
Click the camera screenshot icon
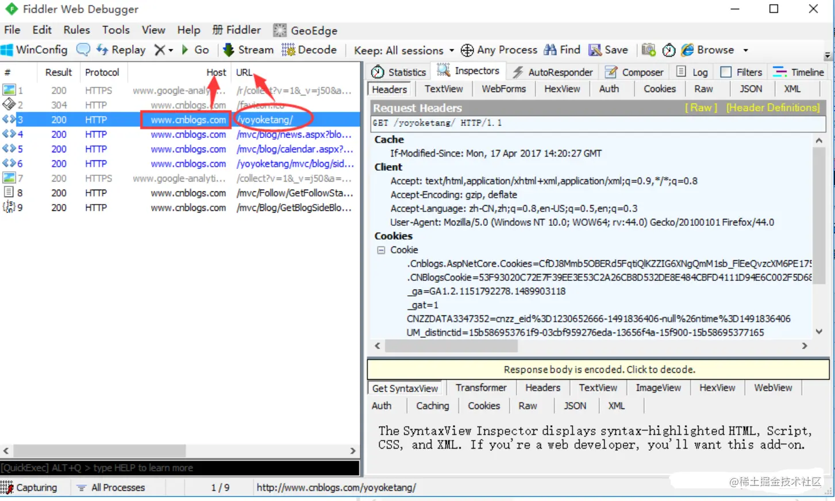click(649, 50)
